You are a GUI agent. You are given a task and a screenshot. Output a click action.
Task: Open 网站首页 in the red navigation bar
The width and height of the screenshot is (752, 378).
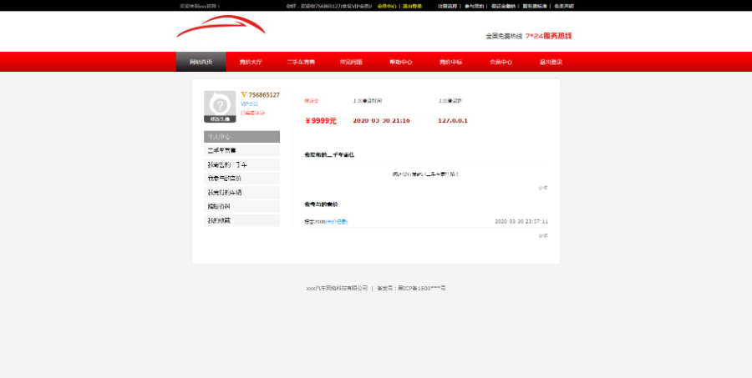pyautogui.click(x=201, y=62)
